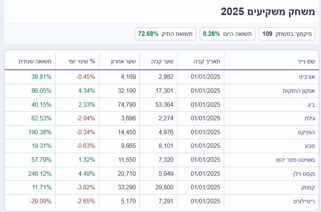Select the -3.62% daily change value

(86, 187)
